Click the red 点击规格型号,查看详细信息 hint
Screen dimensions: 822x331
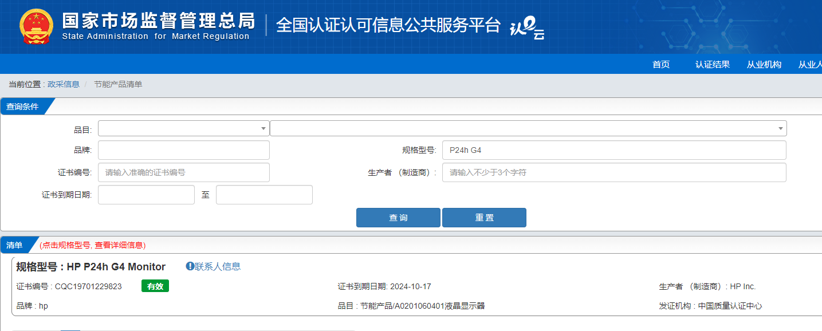(93, 245)
